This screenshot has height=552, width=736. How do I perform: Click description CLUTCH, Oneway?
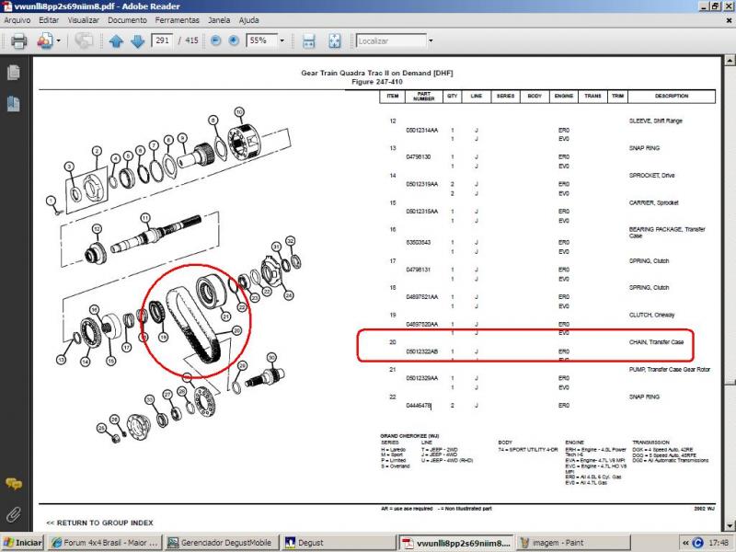click(x=651, y=315)
